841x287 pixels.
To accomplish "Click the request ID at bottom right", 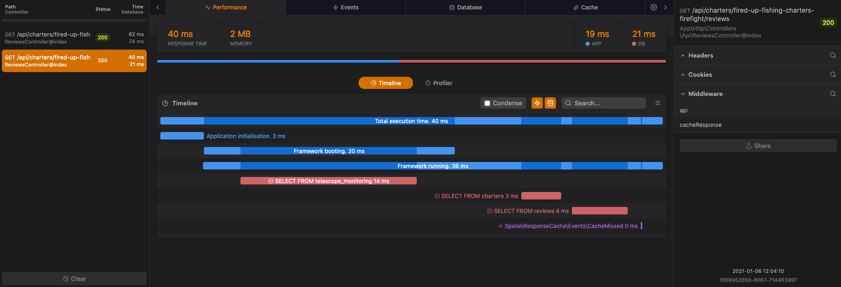I will 758,280.
